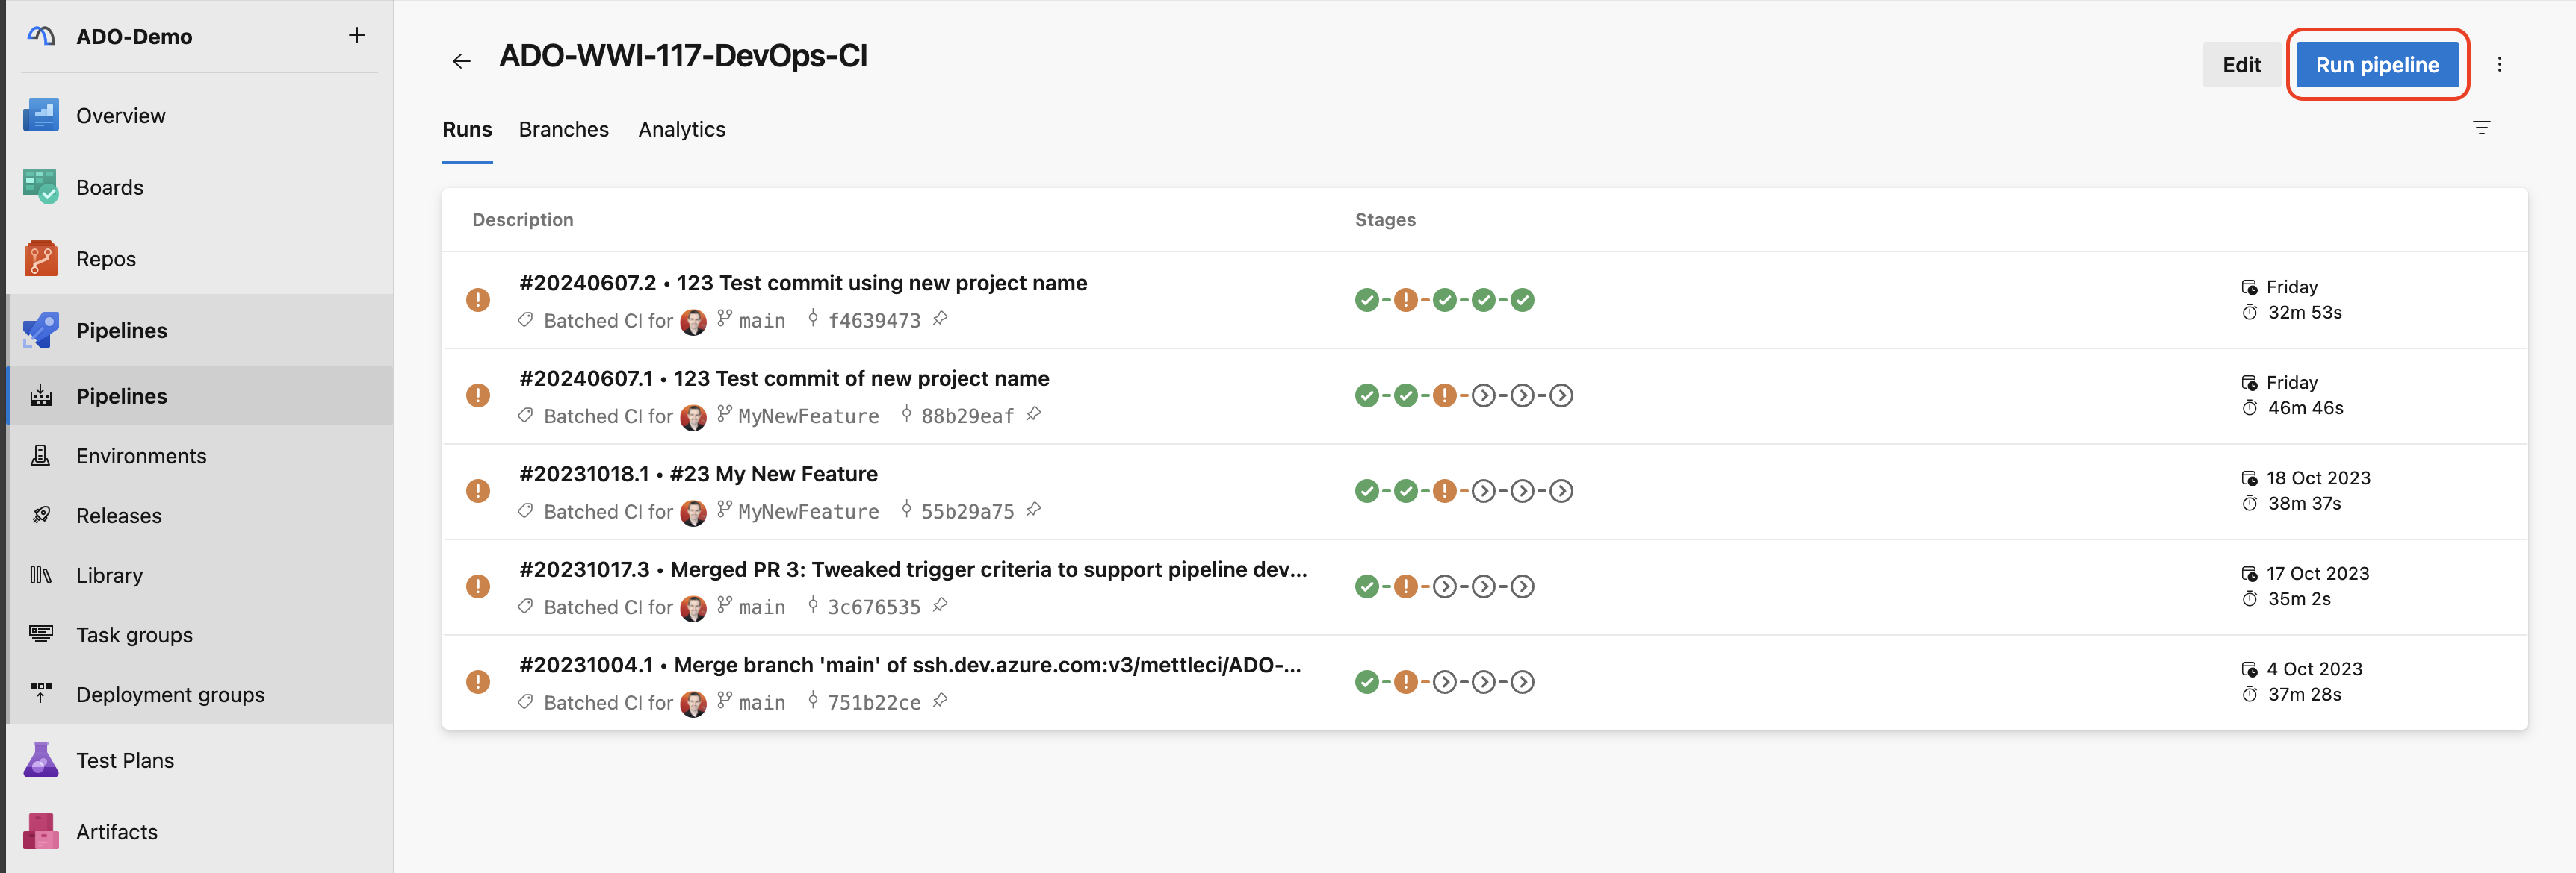2576x873 pixels.
Task: Click failed stage icon in run #20240607.2
Action: pyautogui.click(x=1405, y=300)
